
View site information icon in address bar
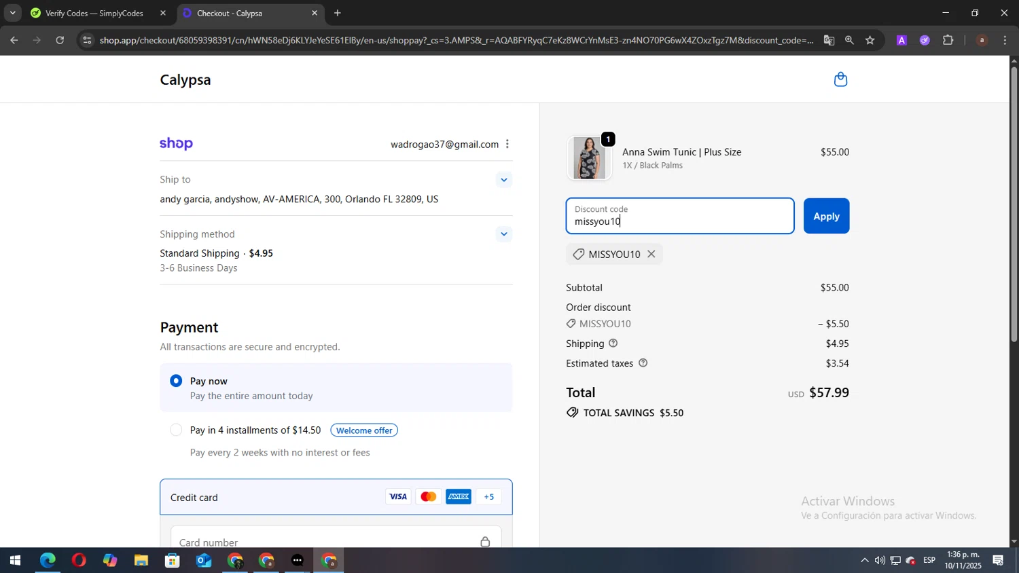click(86, 40)
